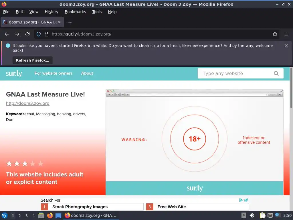293x220 pixels.
Task: Go back to previous page
Action: tap(7, 34)
